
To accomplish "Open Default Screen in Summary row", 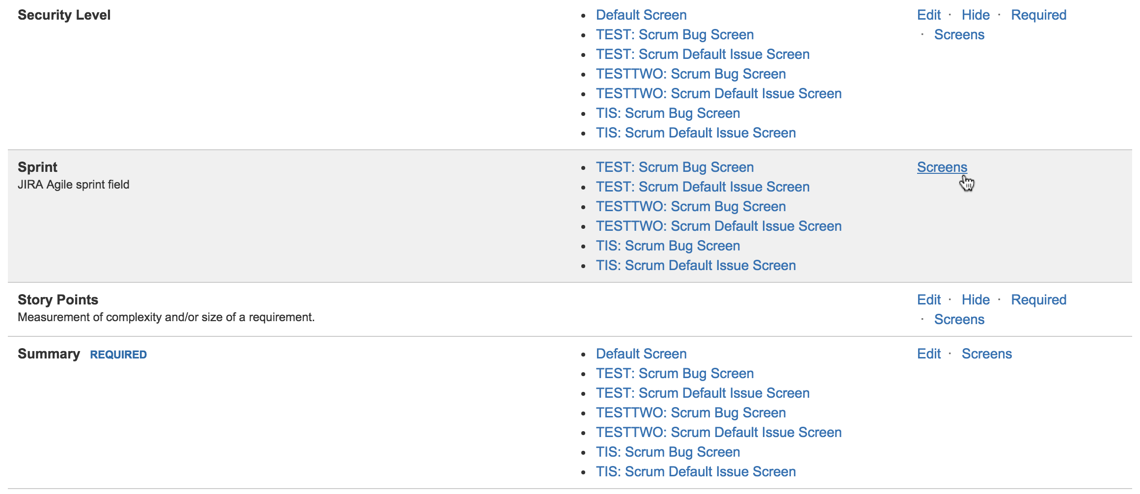I will tap(641, 354).
